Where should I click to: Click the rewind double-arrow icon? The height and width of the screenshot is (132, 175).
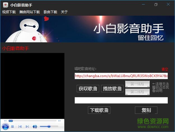[5, 121]
